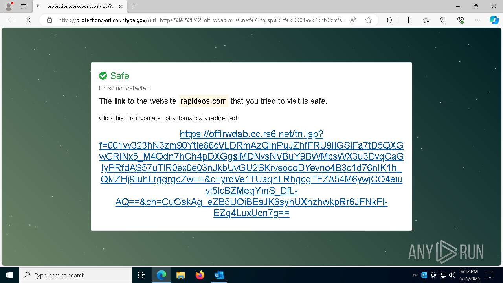The image size is (503, 283).
Task: Open Collections icon
Action: (443, 20)
